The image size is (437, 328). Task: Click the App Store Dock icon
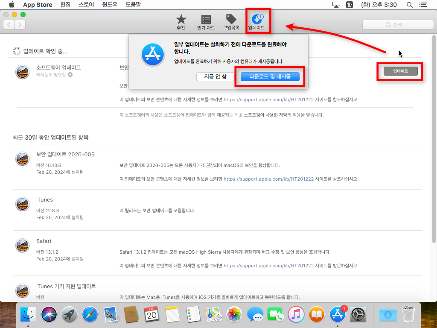(x=338, y=314)
